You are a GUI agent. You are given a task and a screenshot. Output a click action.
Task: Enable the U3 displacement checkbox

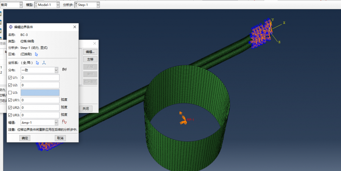(x=10, y=93)
